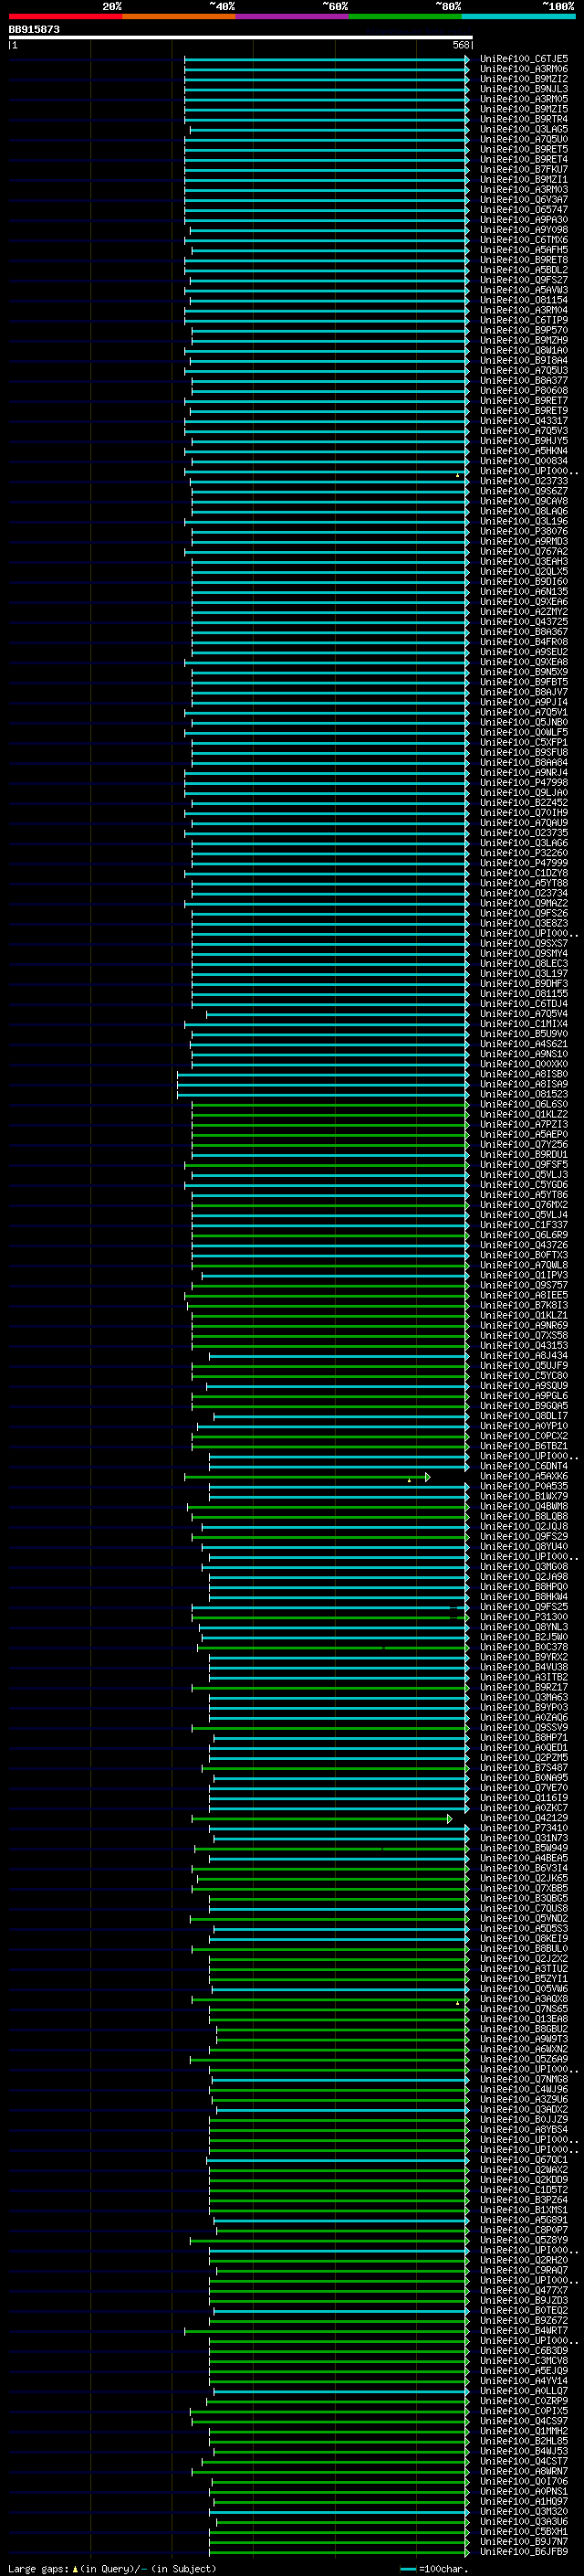Select UniRef100_Q9LJA0 label
The width and height of the screenshot is (584, 2576).
pyautogui.click(x=524, y=793)
